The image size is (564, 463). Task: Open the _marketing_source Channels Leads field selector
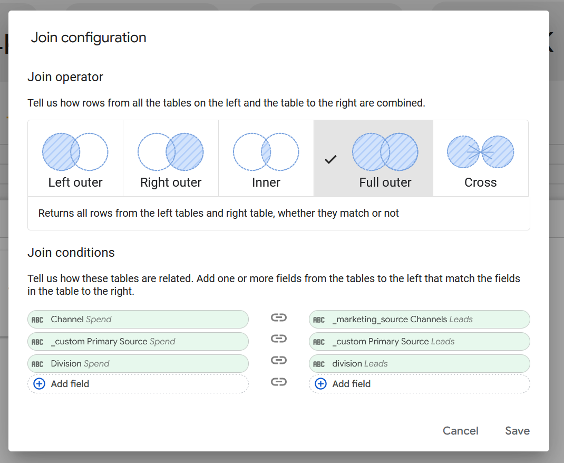[419, 320]
